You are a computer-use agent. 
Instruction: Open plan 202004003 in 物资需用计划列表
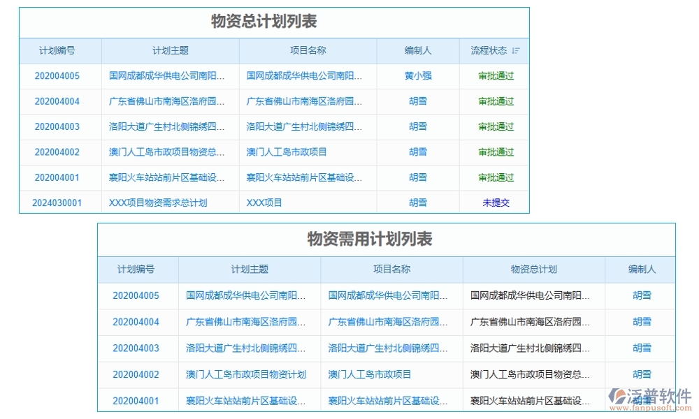coord(138,348)
